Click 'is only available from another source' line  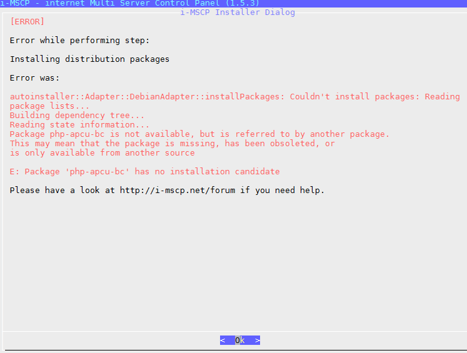(102, 153)
